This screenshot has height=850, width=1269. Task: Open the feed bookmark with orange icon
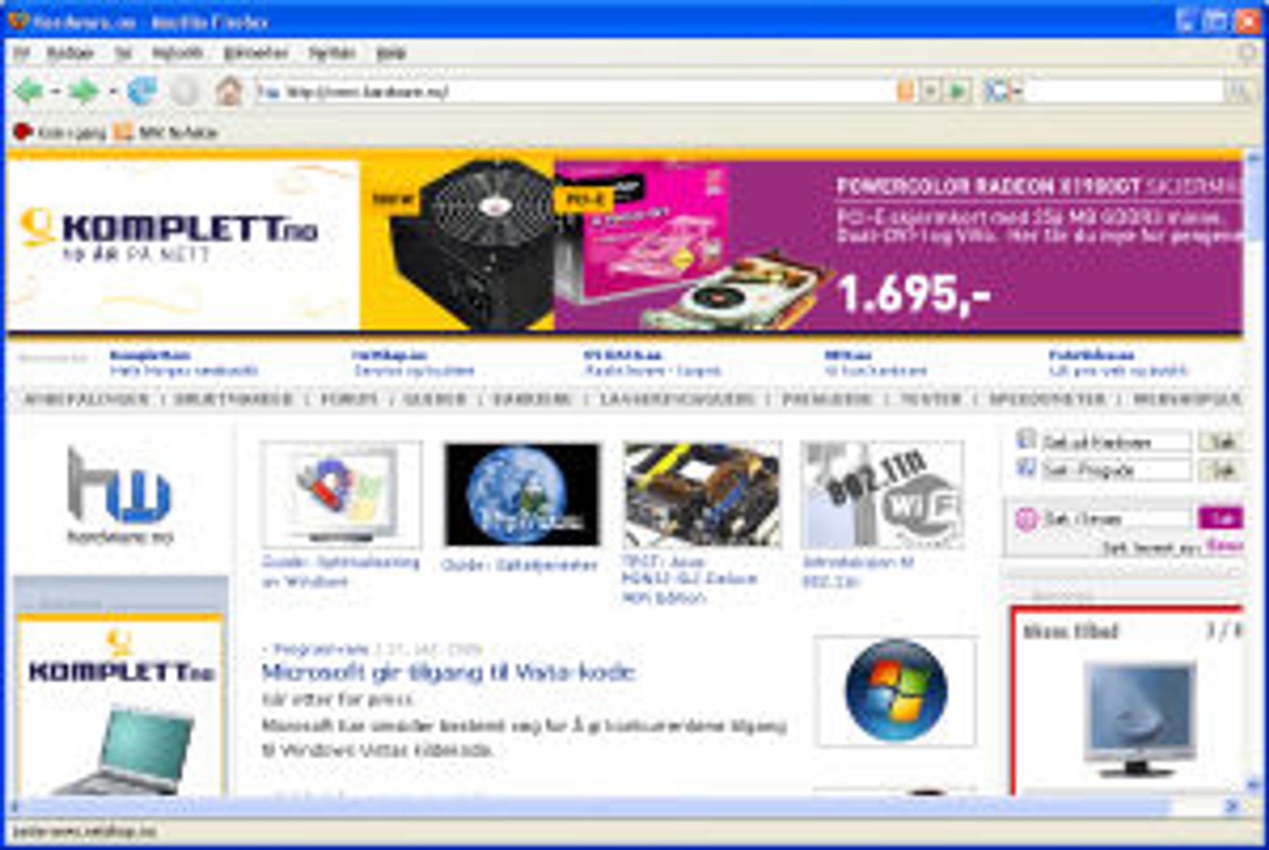pyautogui.click(x=166, y=133)
